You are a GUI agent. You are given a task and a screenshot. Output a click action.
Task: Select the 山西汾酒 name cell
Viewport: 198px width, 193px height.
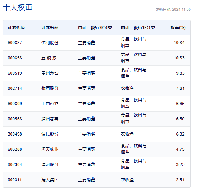pyautogui.click(x=50, y=104)
